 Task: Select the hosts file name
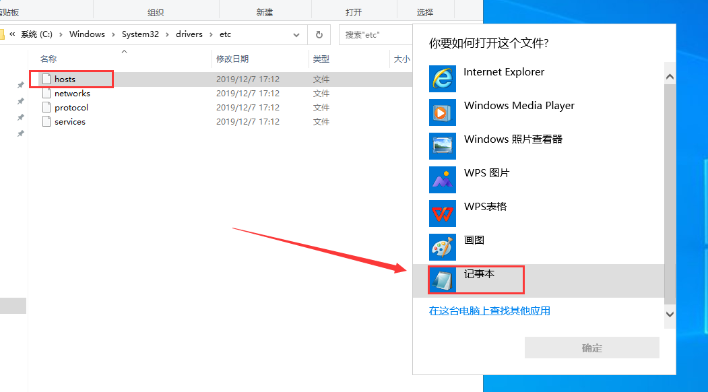point(65,79)
